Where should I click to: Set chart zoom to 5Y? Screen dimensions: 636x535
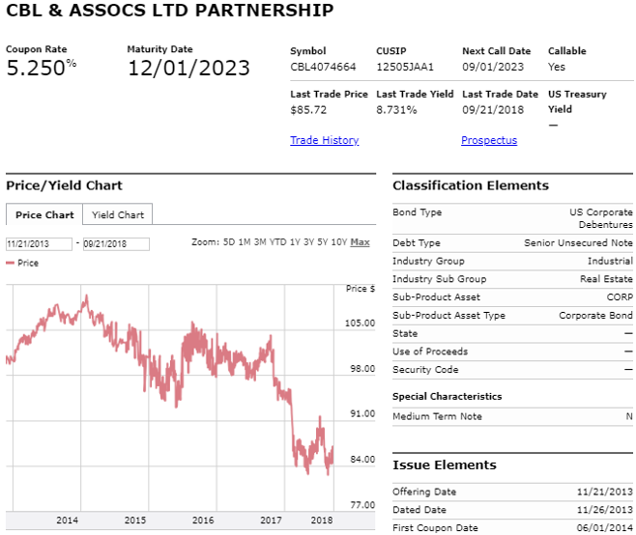(323, 242)
